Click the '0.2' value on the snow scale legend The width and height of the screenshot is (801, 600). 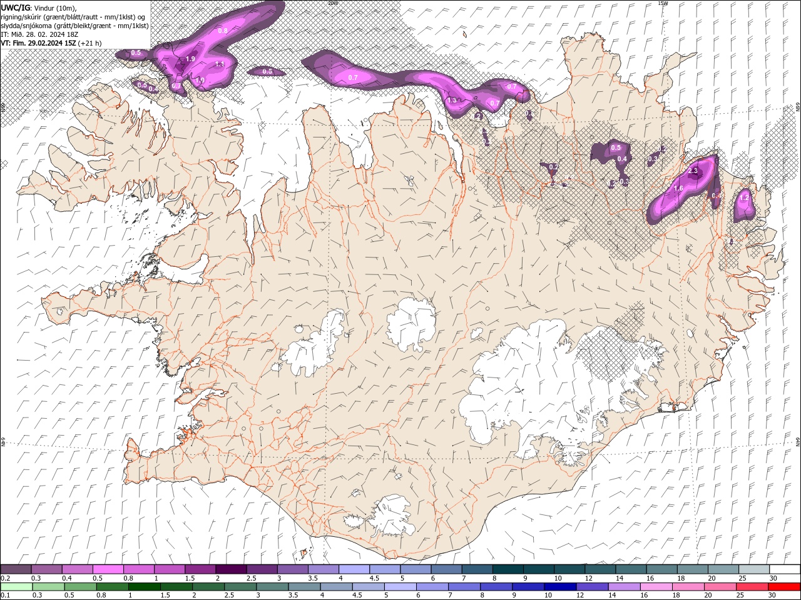[5, 578]
